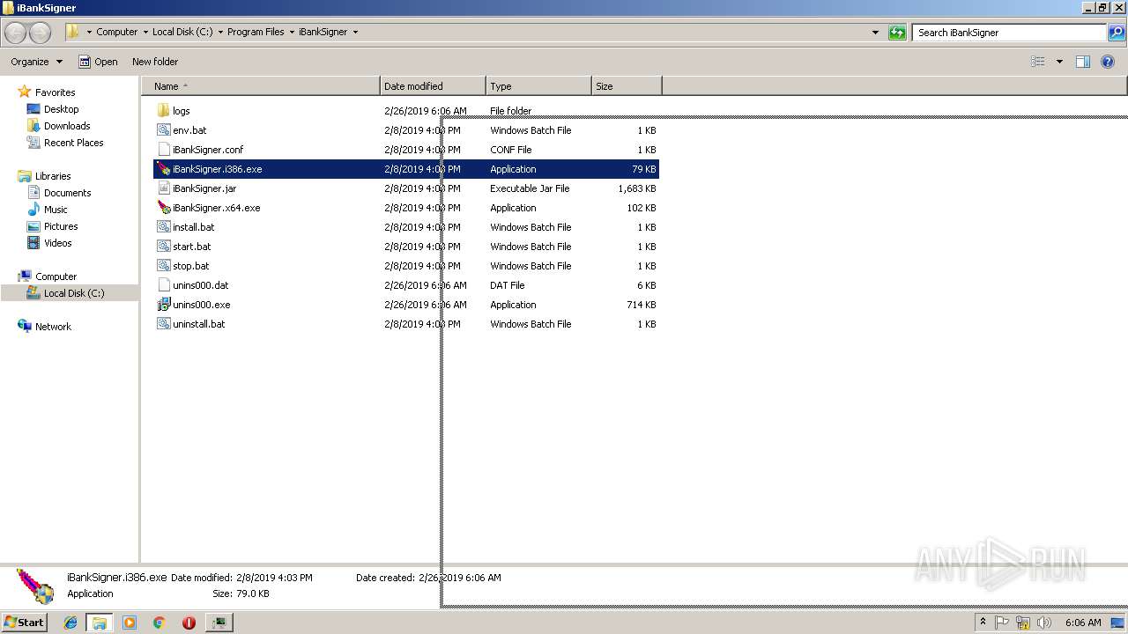Expand the address bar history dropdown
Screen dimensions: 1128x634
(x=875, y=33)
